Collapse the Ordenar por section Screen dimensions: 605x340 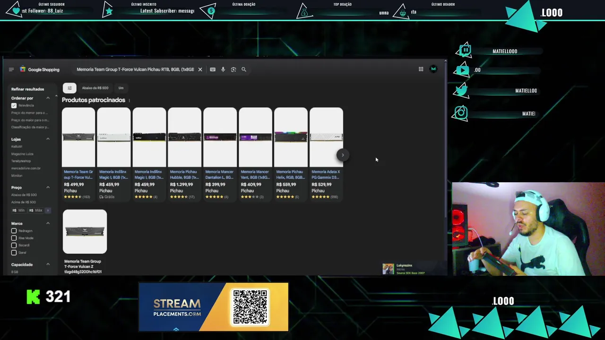click(48, 98)
